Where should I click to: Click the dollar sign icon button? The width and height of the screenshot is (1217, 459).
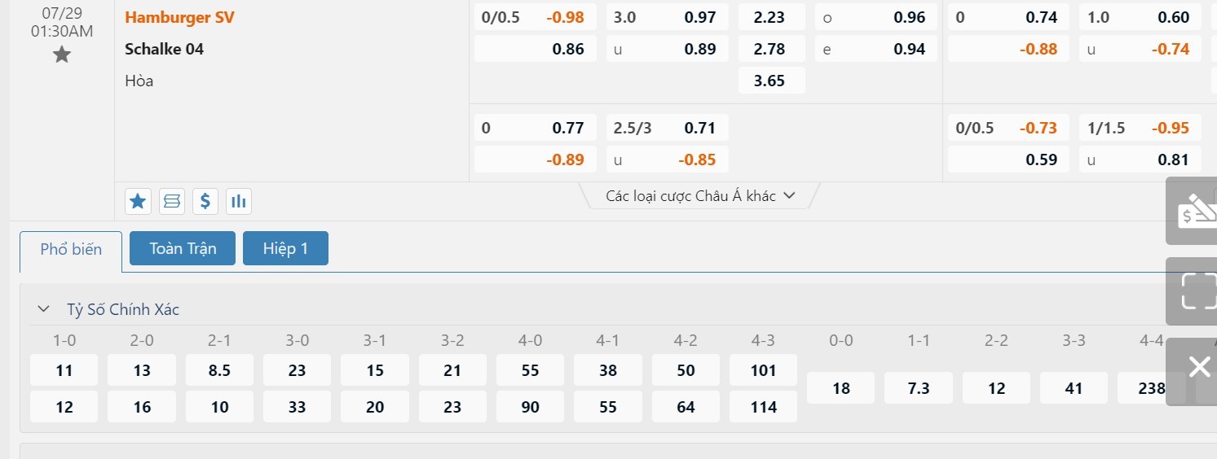tap(205, 201)
